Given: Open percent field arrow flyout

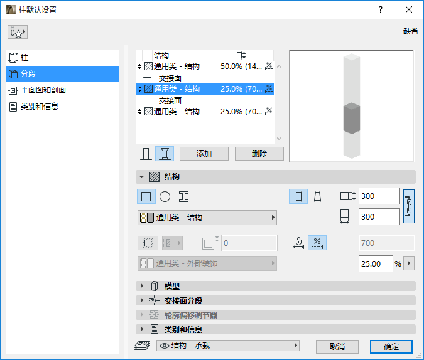Looking at the screenshot, I should click(409, 263).
